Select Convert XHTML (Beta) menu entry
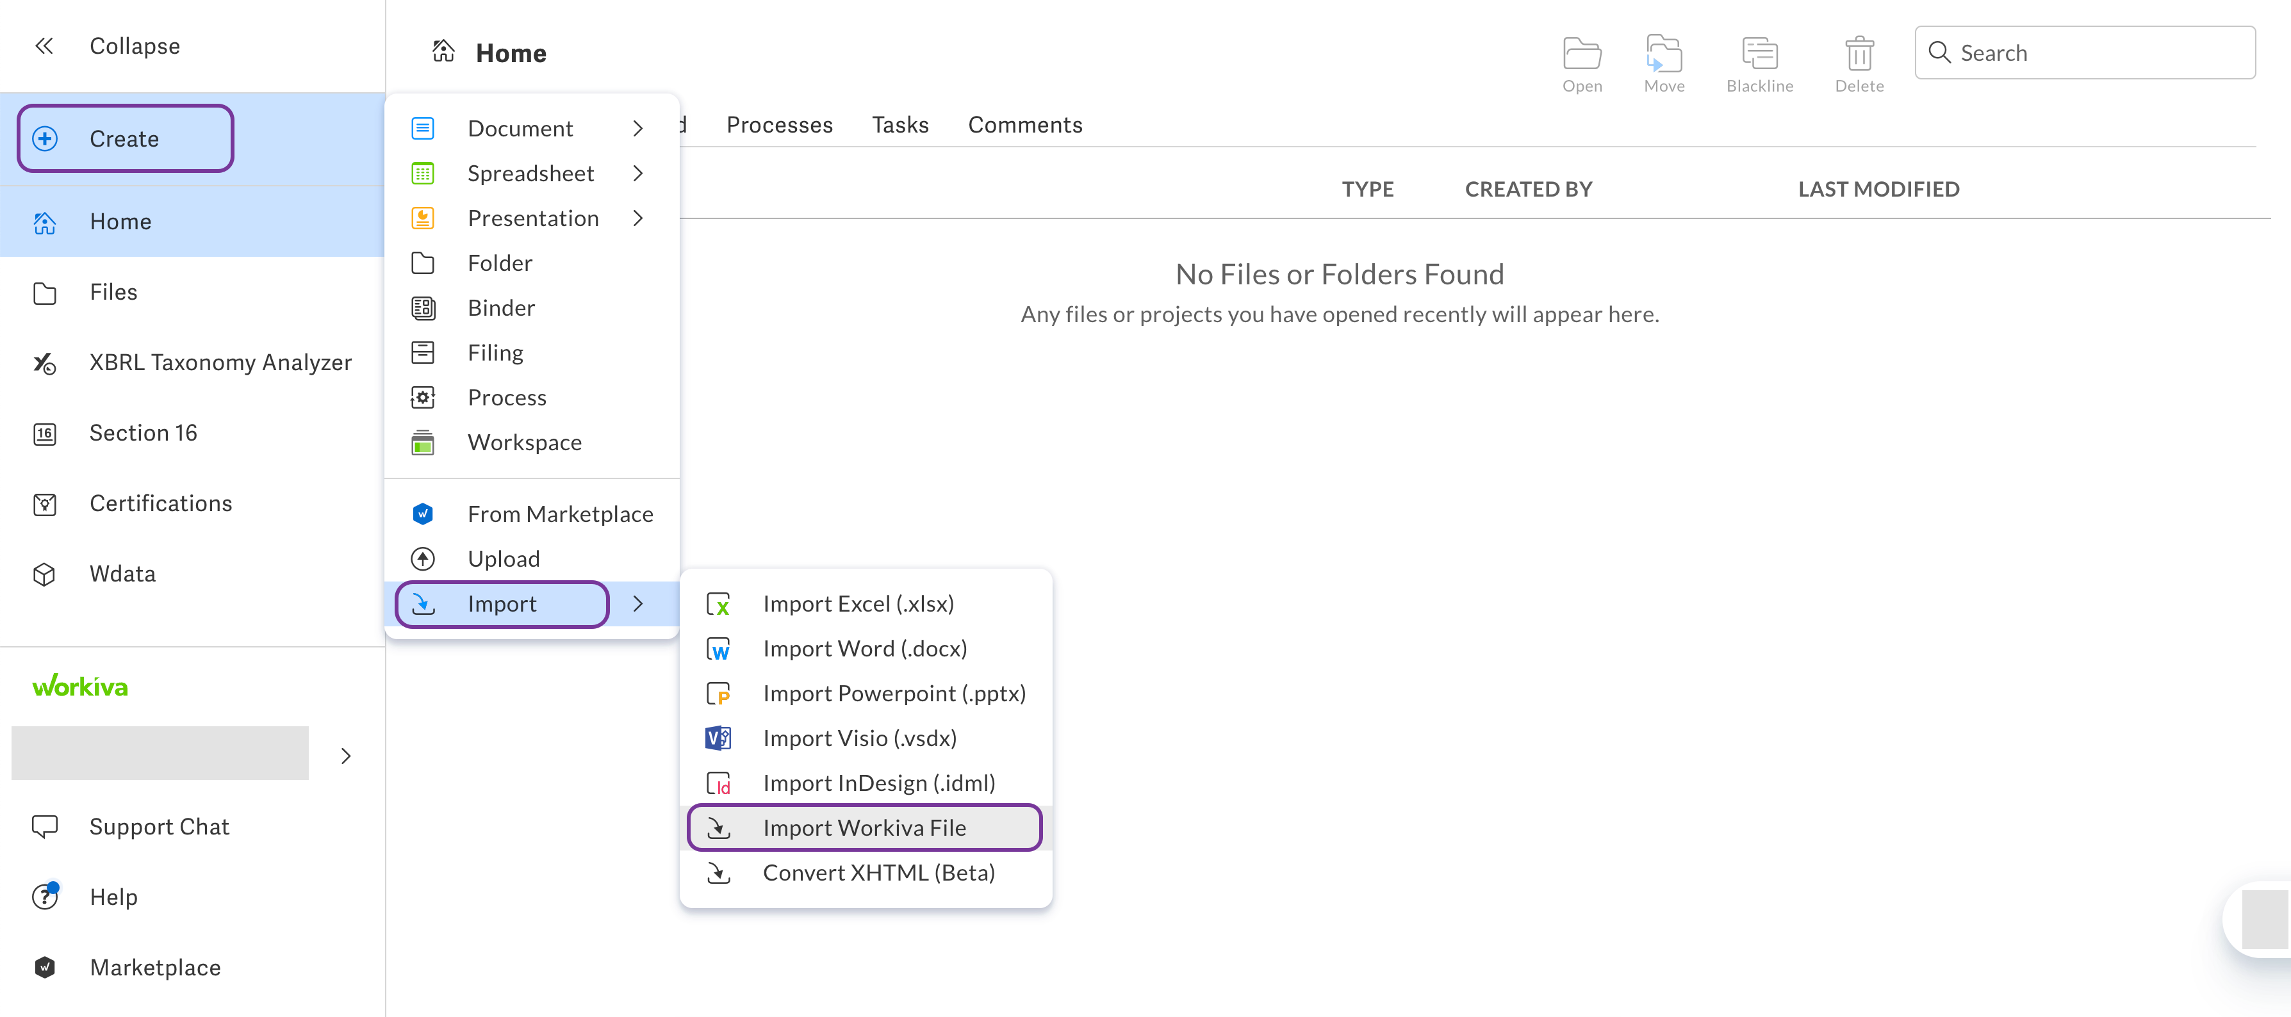 click(878, 873)
